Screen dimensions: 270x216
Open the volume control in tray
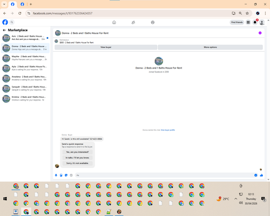point(241,203)
